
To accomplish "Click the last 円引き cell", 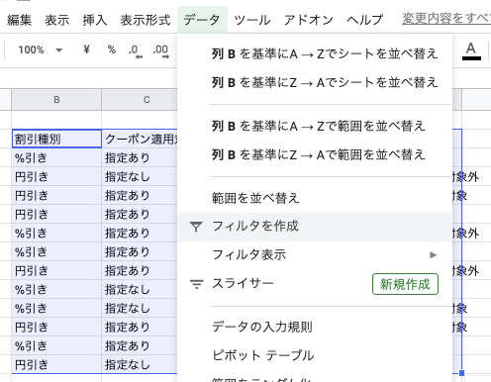I will (x=56, y=364).
